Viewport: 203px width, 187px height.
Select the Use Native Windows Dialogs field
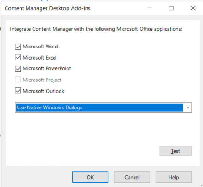(x=103, y=107)
